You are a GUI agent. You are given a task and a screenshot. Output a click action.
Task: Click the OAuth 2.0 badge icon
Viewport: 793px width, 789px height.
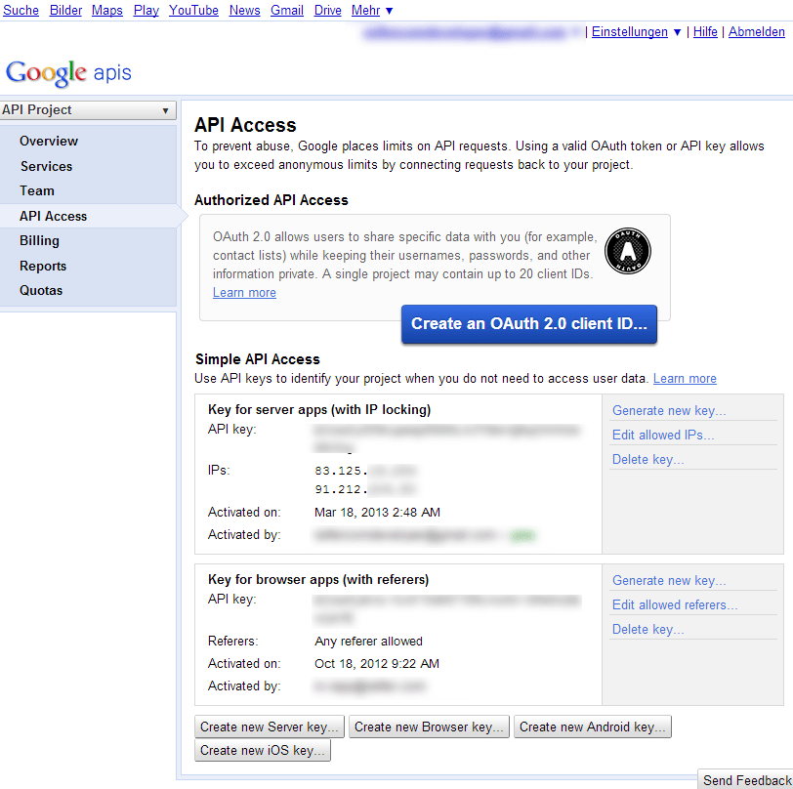point(627,252)
